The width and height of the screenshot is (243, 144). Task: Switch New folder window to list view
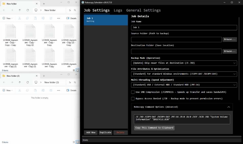(x=74, y=70)
